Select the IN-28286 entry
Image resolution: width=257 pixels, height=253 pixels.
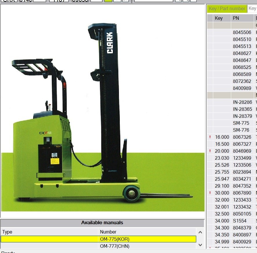click(x=242, y=102)
